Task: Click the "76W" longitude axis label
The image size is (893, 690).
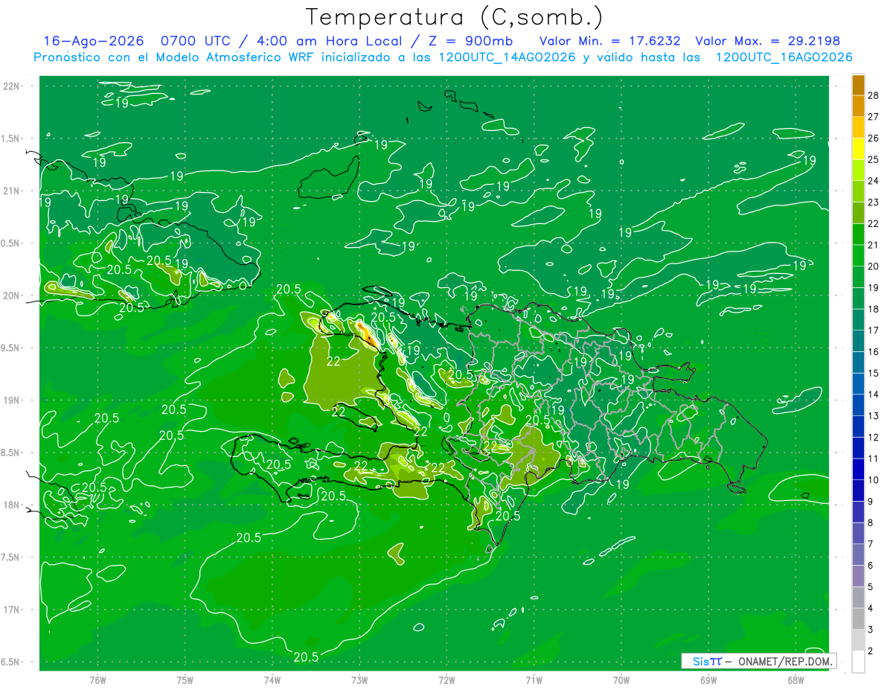Action: pyautogui.click(x=97, y=680)
